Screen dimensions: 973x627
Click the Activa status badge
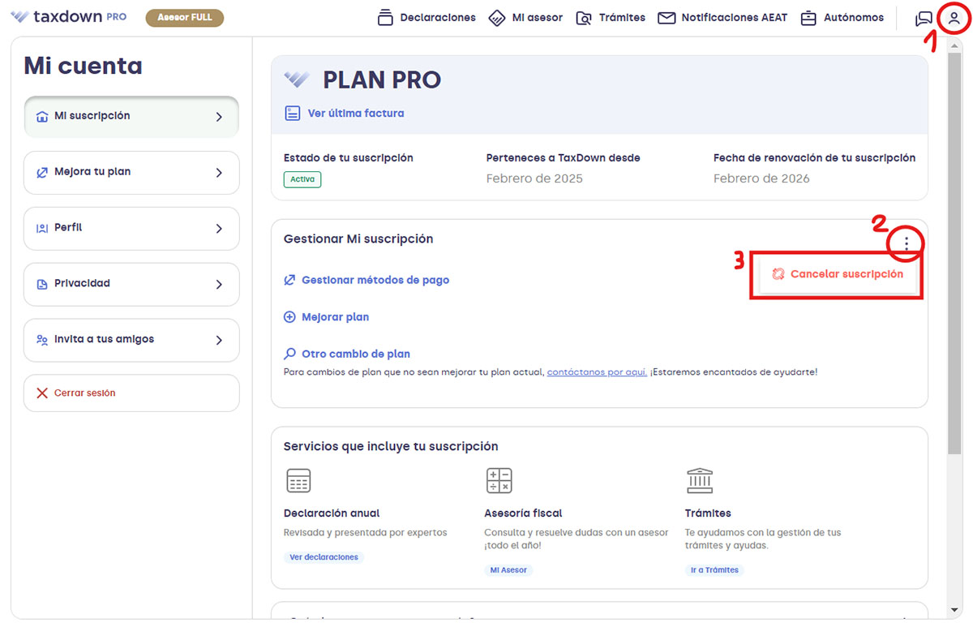point(302,179)
